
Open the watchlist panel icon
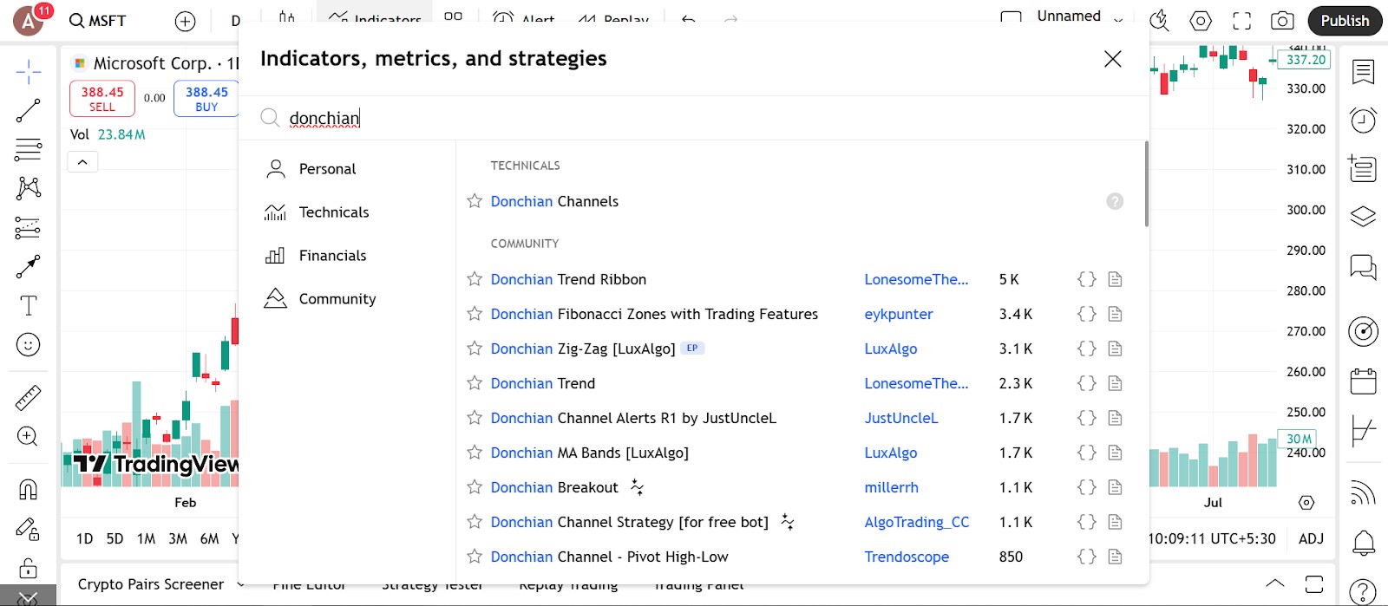point(1364,72)
